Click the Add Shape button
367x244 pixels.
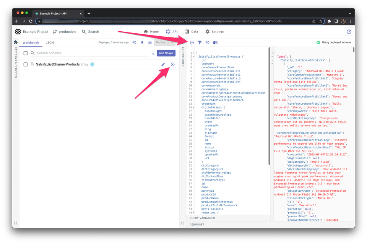click(x=166, y=53)
